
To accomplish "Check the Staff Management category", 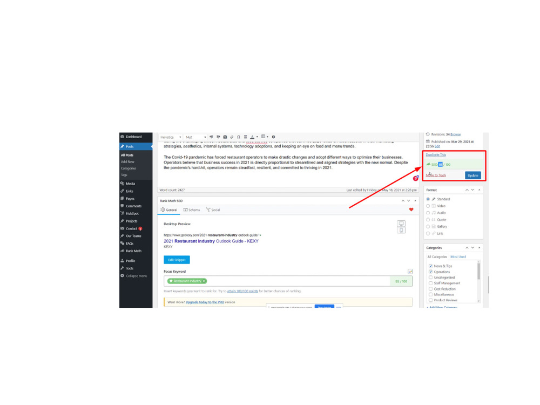I will (x=430, y=283).
